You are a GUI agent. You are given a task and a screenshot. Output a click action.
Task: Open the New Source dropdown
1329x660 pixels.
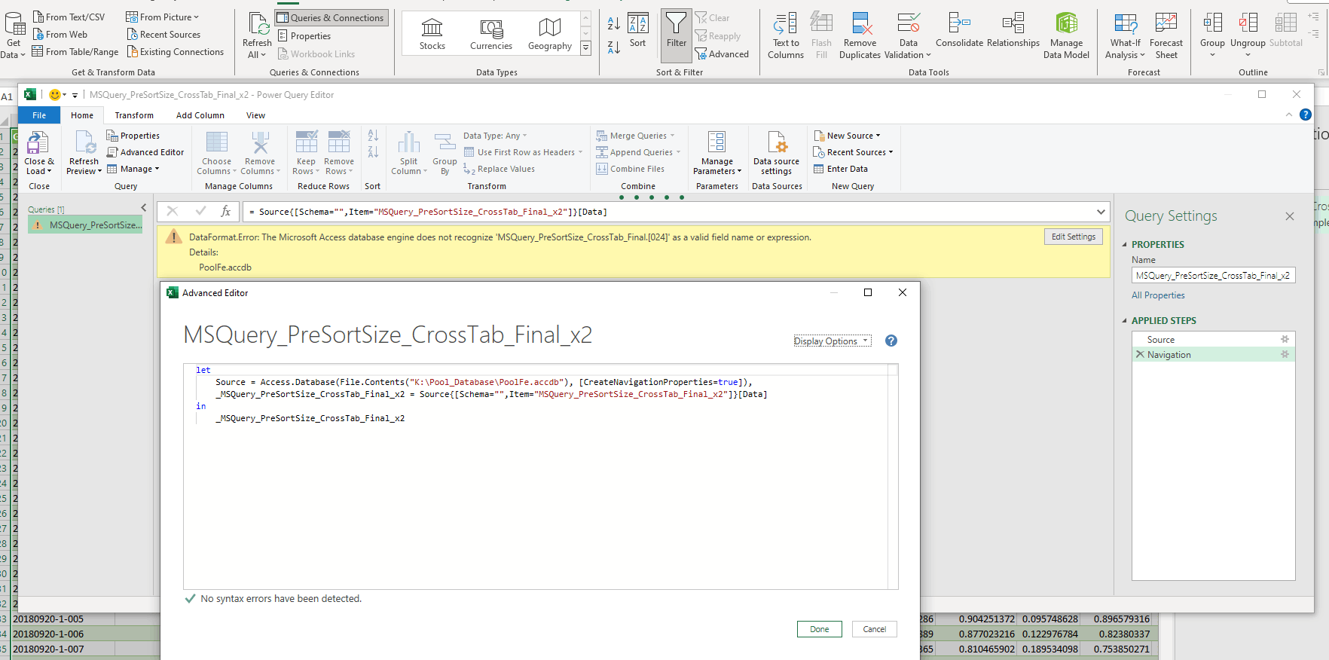tap(847, 136)
